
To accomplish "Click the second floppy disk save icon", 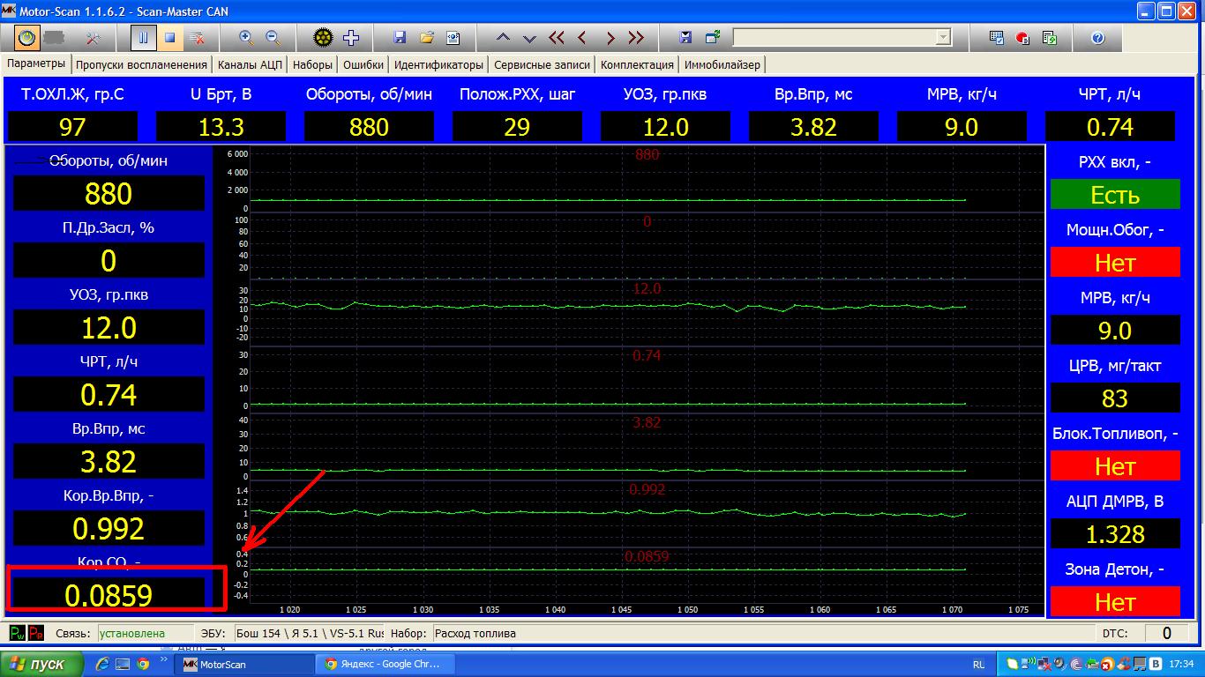I will (685, 38).
